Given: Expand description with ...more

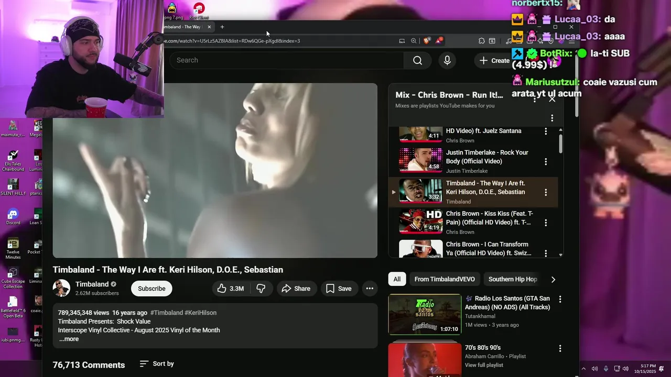Looking at the screenshot, I should pyautogui.click(x=69, y=339).
